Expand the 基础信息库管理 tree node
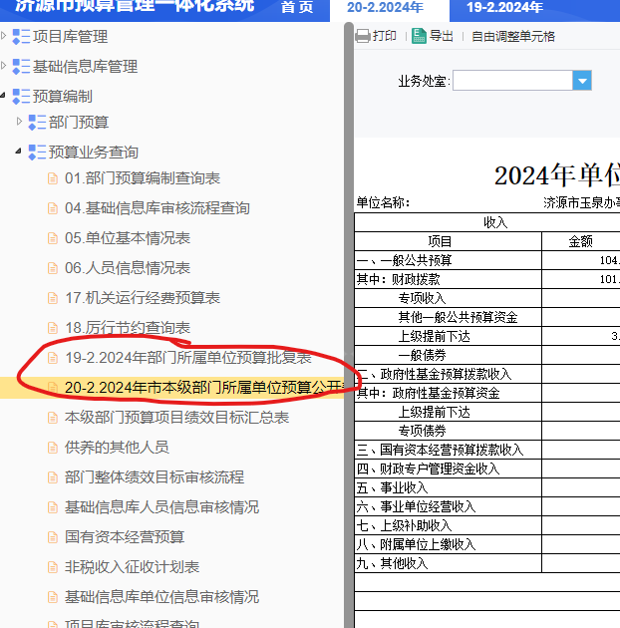Viewport: 620px width, 628px height. point(4,65)
